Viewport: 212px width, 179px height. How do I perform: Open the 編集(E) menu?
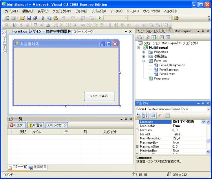pyautogui.click(x=27, y=11)
